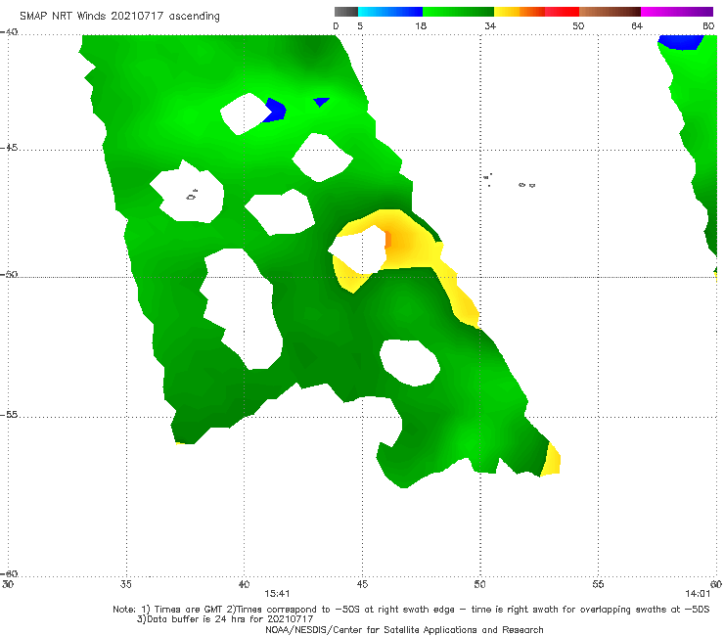Click the swath time '14:01'
The image size is (724, 636).
click(x=698, y=594)
